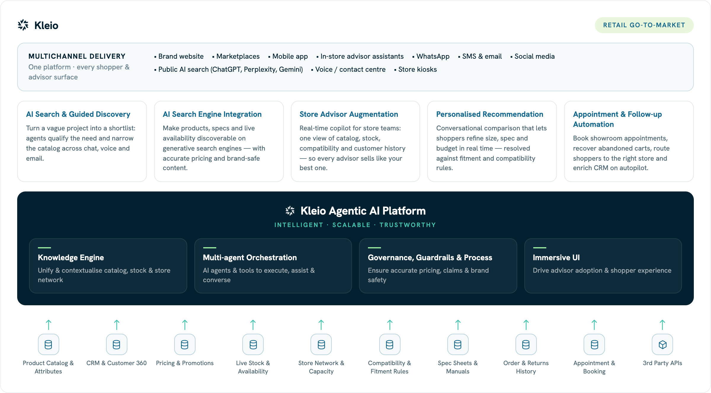Click the Kleio wordmark in the header
Viewport: 711px width, 393px height.
point(46,25)
